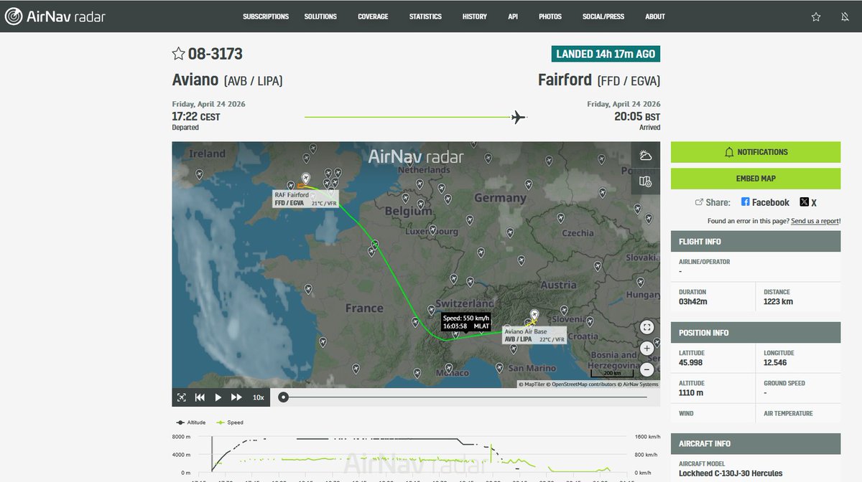Click the RAF Fairford FFD / EGVA label
This screenshot has width=862, height=482.
305,199
